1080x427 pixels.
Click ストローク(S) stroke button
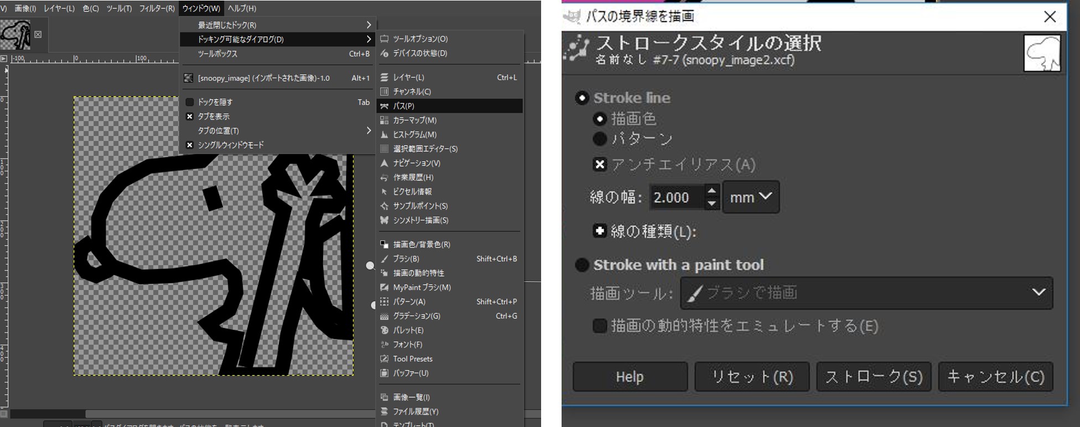874,377
